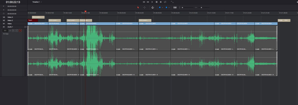Click the horizontal zoom arrows icon

coord(196,7)
